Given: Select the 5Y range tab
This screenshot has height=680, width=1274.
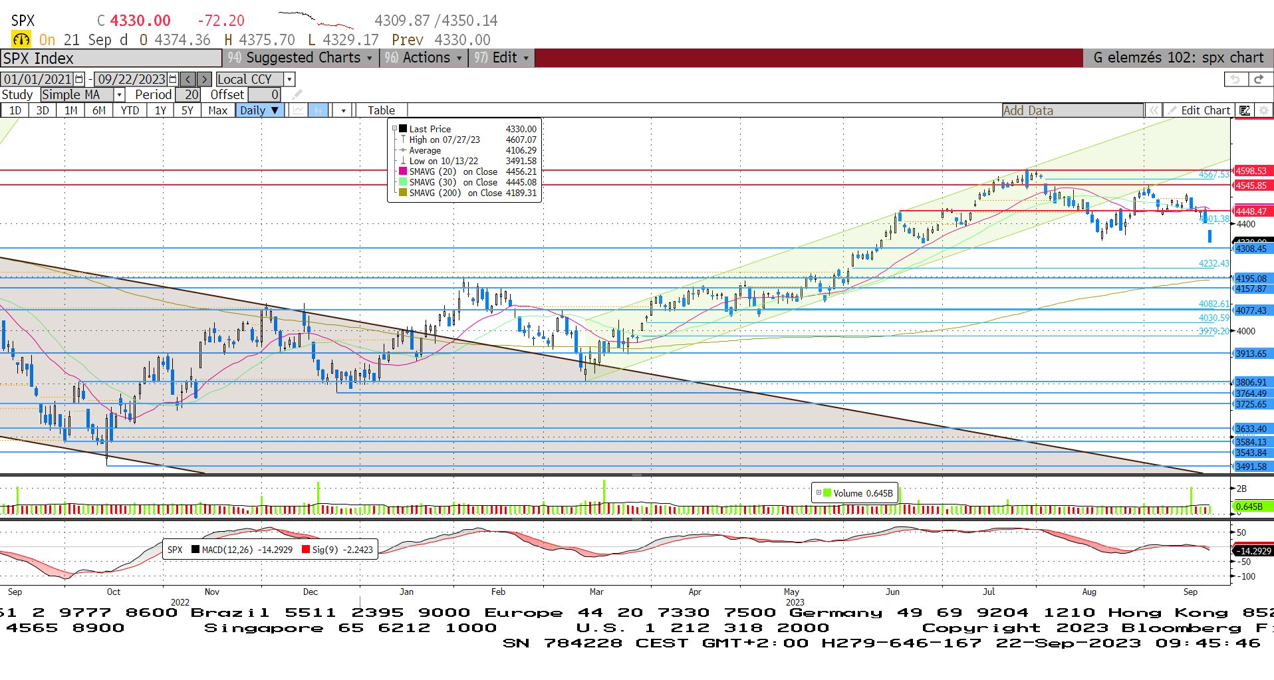Looking at the screenshot, I should click(x=188, y=110).
